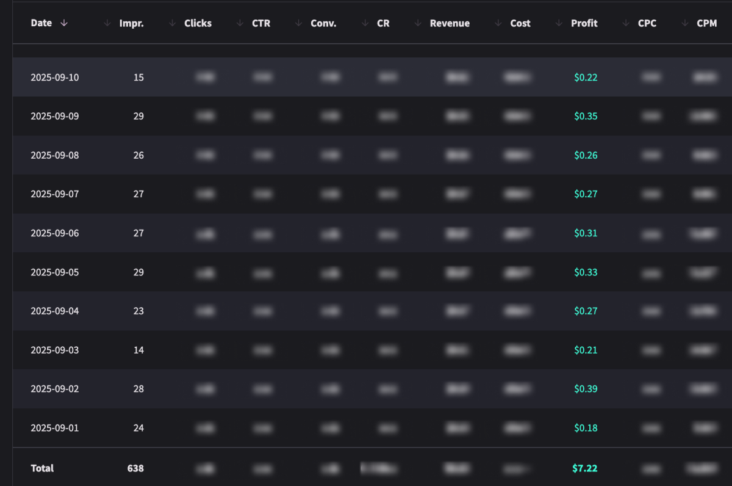This screenshot has width=732, height=486.
Task: Click the Total profit value $7.22
Action: pos(584,468)
